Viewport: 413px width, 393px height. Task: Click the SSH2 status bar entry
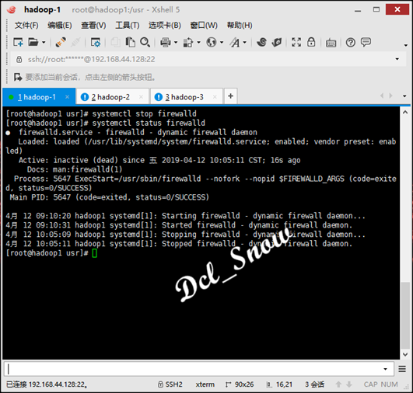(170, 384)
